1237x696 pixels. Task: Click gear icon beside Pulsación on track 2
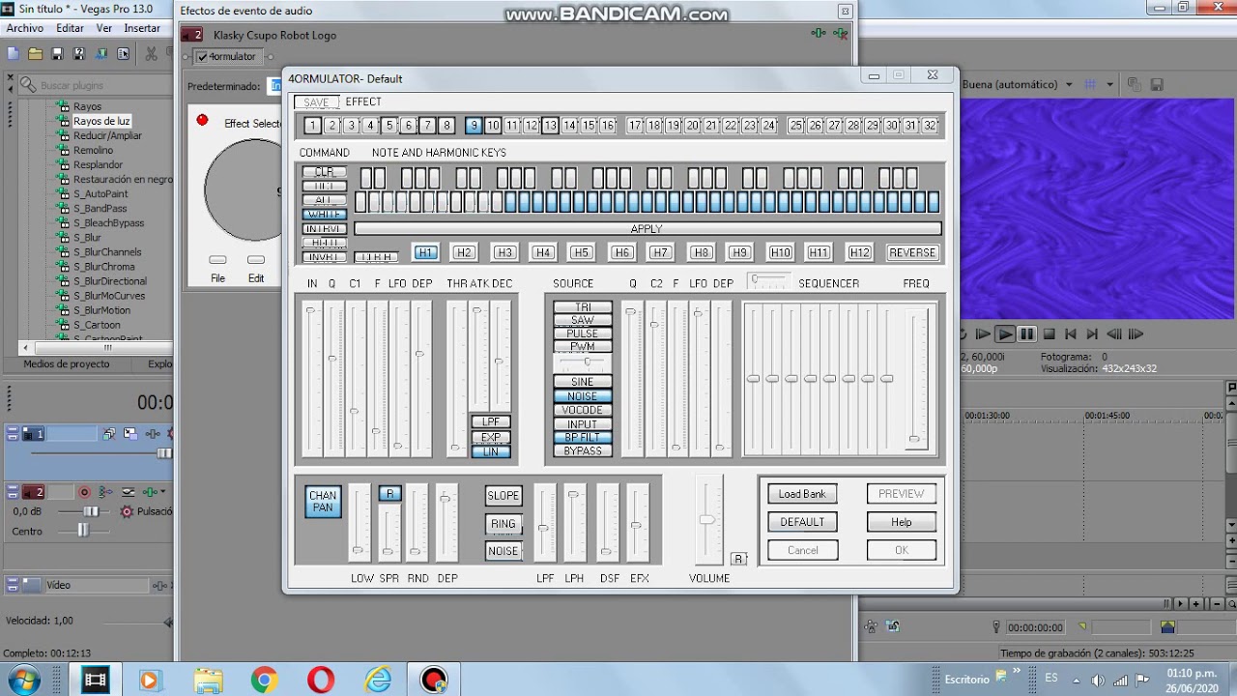coord(127,511)
